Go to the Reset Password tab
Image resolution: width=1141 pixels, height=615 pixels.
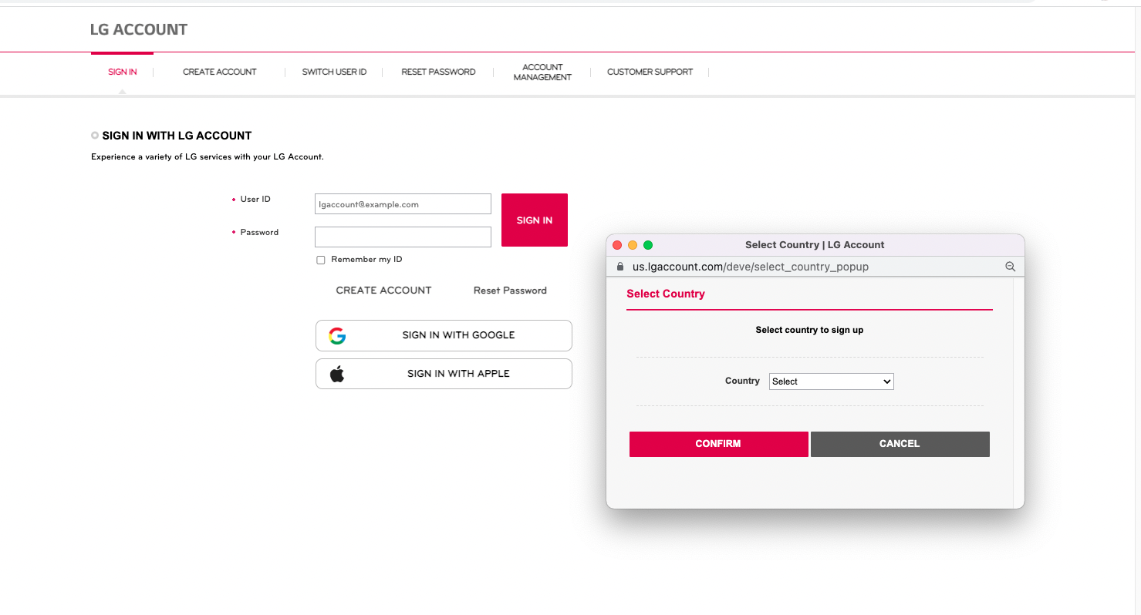click(x=438, y=72)
